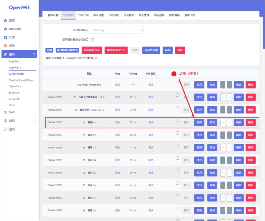Open the 查看日志 tab
Image resolution: width=265 pixels, height=221 pixels.
(190, 15)
